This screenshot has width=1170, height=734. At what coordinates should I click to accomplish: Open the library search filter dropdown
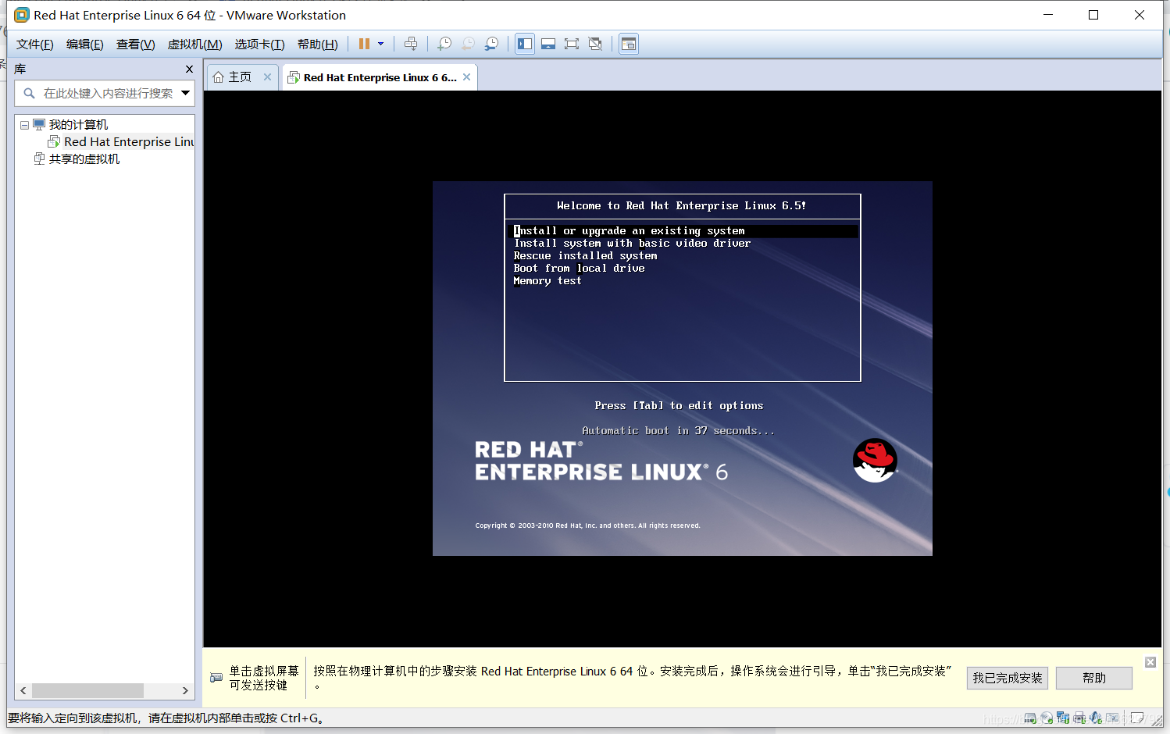coord(186,93)
